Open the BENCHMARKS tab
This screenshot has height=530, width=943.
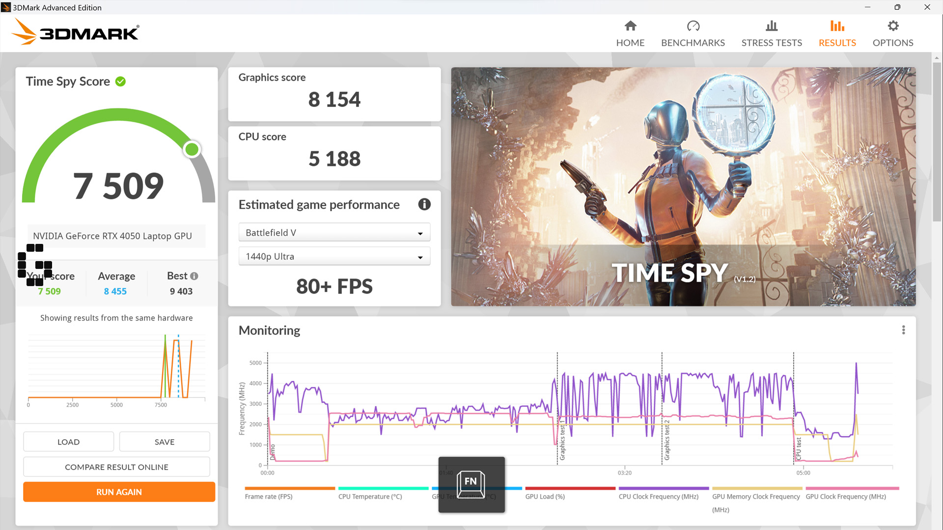[x=693, y=33]
